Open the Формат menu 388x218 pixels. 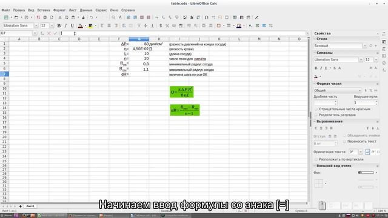[x=59, y=10]
